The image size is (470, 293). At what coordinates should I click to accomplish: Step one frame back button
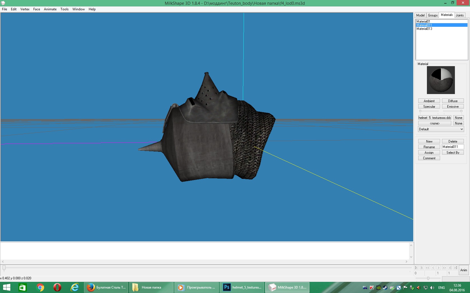pyautogui.click(x=433, y=267)
